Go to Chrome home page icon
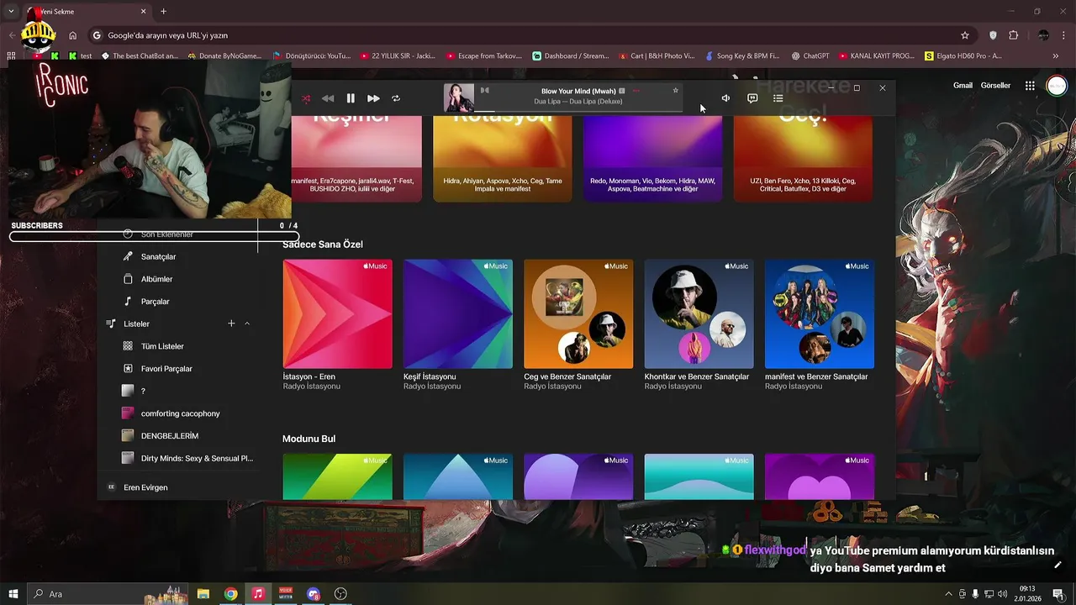The image size is (1076, 605). [x=73, y=35]
